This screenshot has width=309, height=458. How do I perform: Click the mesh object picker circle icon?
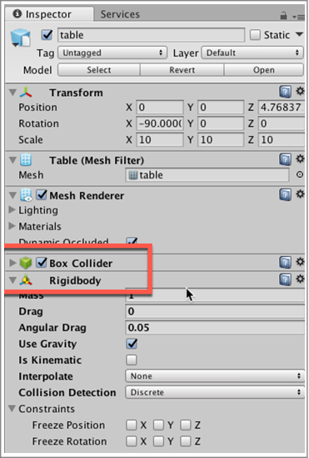click(300, 174)
